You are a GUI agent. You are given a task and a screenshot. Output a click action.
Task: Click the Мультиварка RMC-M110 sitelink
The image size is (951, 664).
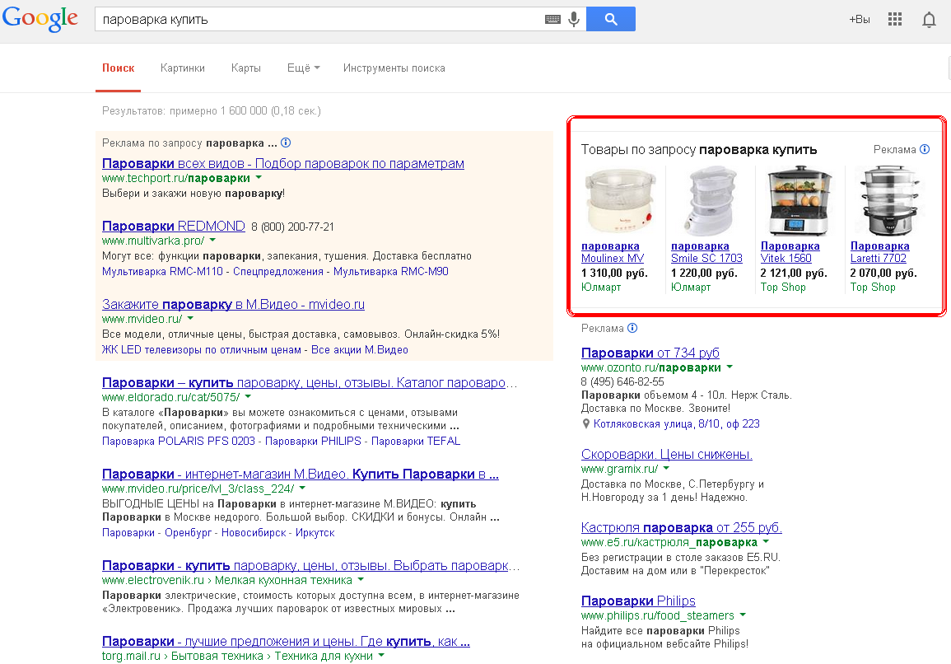click(x=162, y=271)
